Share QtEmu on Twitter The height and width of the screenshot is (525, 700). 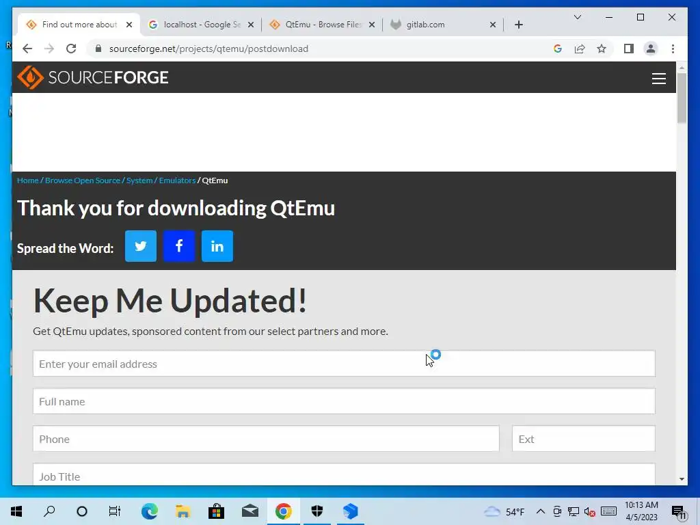point(141,246)
